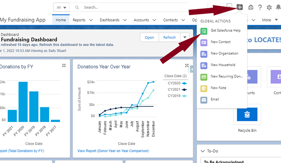Open the Trailhead guidance icon
This screenshot has height=163, width=281.
coord(251,7)
